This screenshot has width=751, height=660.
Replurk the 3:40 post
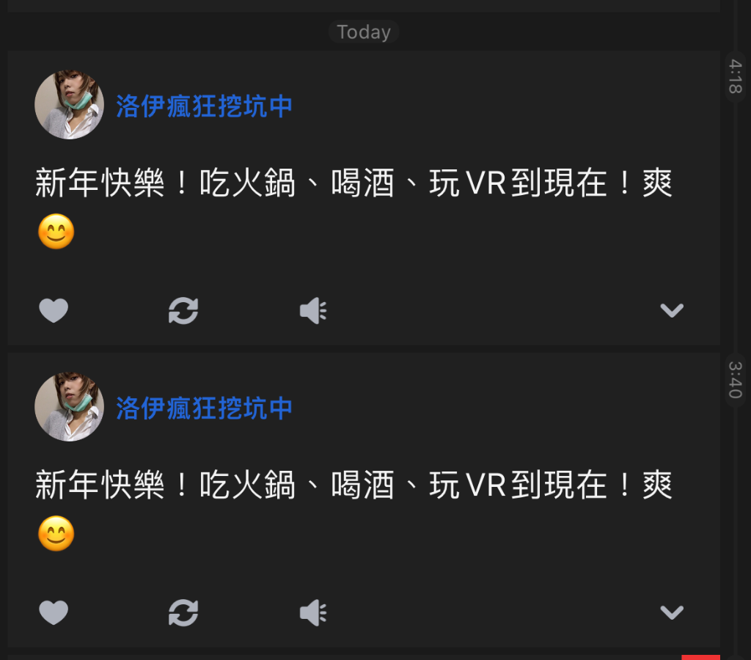[x=183, y=612]
